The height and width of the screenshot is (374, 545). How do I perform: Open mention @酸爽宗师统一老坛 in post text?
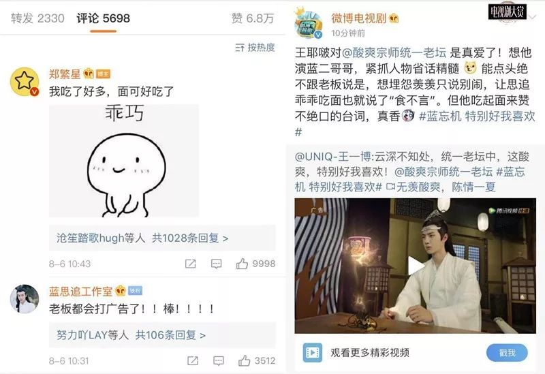pos(394,53)
